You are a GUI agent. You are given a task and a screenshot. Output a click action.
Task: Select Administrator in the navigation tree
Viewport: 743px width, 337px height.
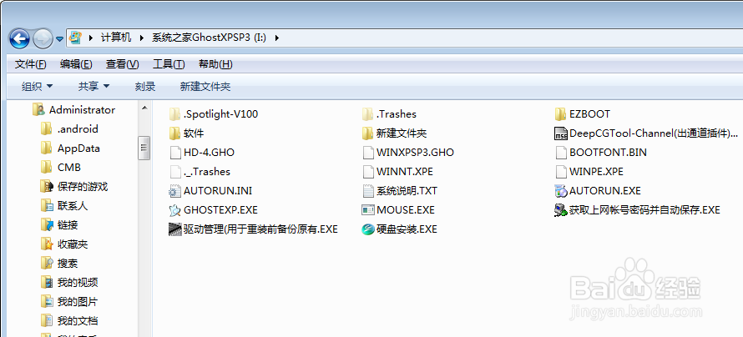[x=73, y=110]
